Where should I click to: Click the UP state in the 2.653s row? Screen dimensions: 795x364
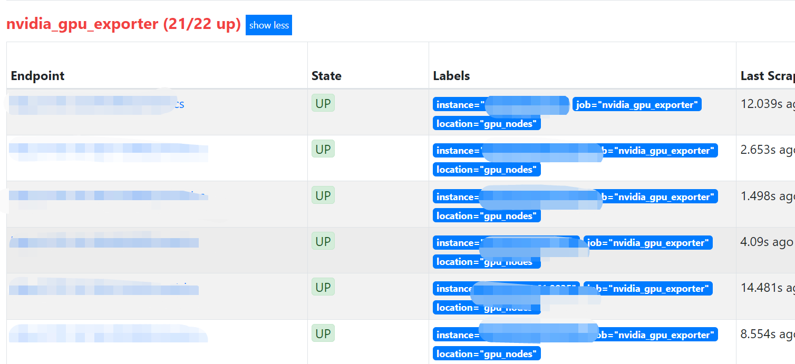click(323, 149)
